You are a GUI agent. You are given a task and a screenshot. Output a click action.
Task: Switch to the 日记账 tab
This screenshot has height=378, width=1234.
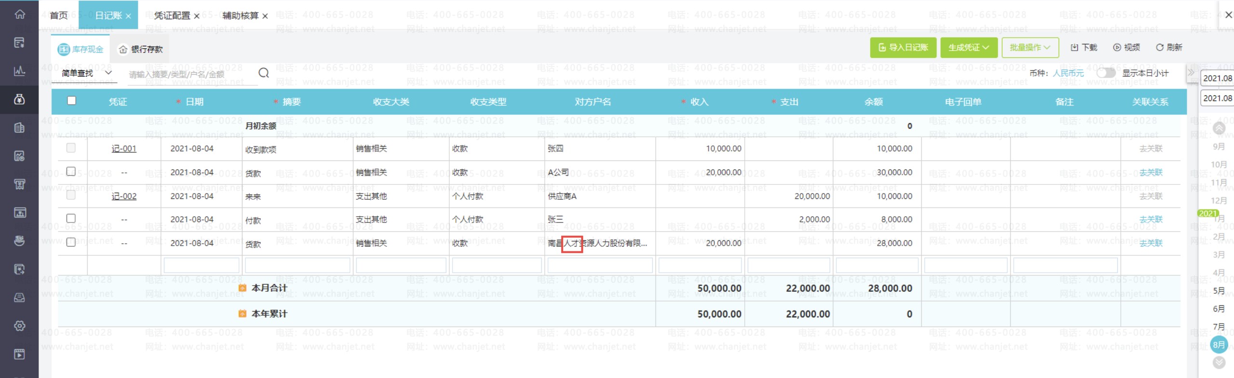click(108, 15)
